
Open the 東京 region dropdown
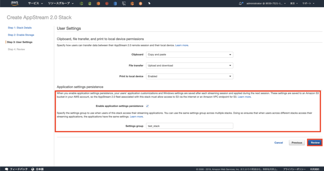(294, 4)
